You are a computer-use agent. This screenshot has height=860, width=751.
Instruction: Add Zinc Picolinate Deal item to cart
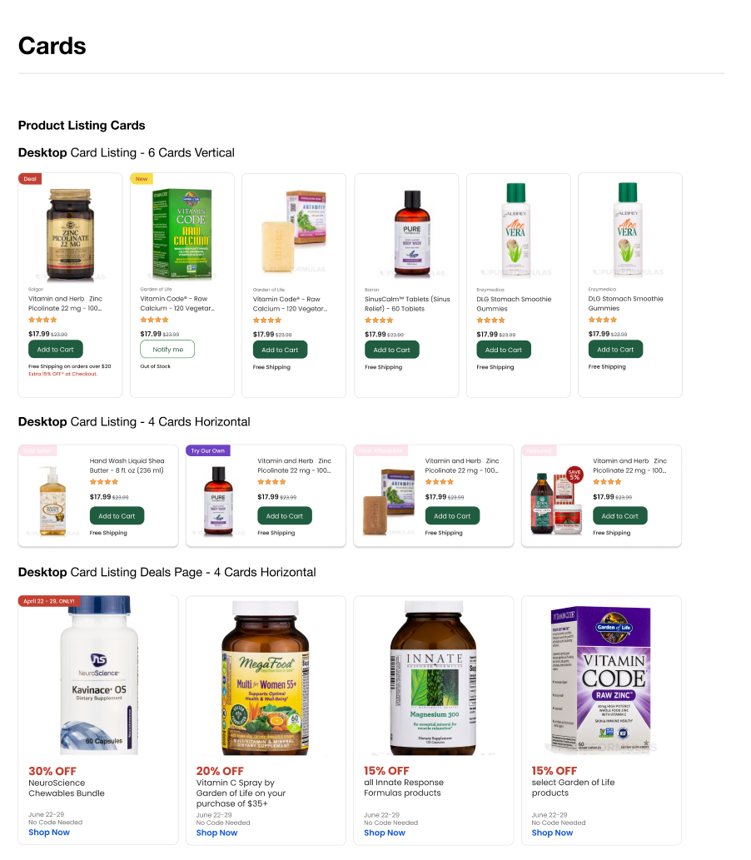[56, 350]
